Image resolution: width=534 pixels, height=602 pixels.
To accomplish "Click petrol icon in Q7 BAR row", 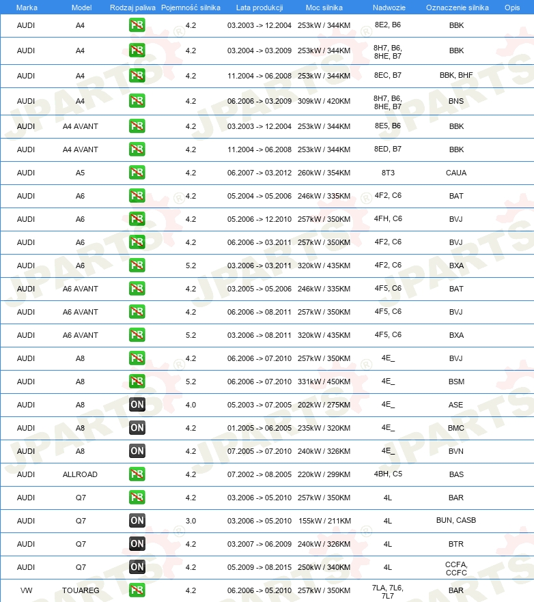I will (137, 497).
